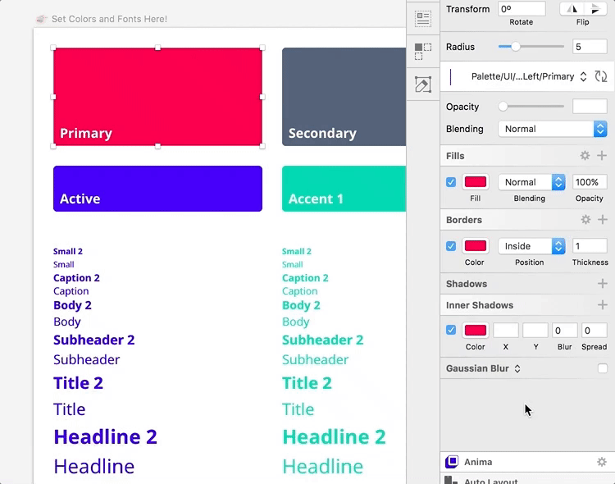Click the pencil edit icon in side strip
The image size is (615, 484).
pos(423,84)
